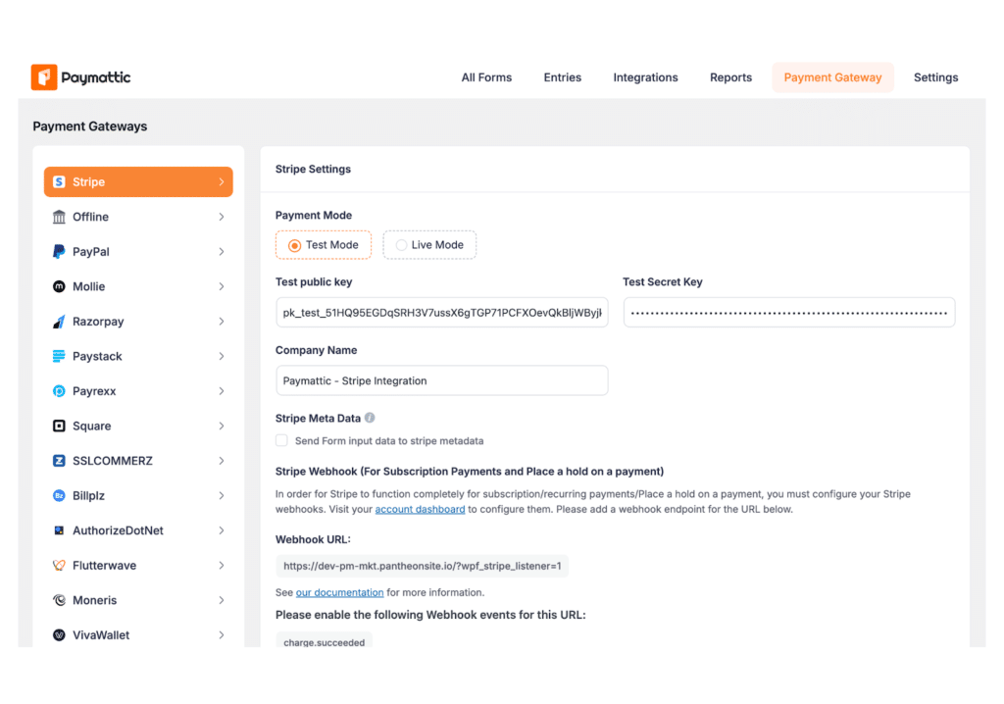Click the Mollie gateway icon
The width and height of the screenshot is (1004, 704).
tap(59, 286)
